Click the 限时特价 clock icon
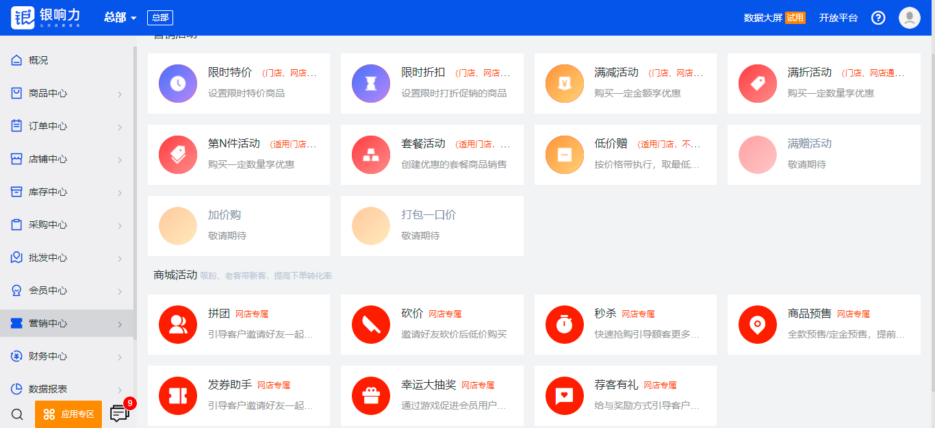935x428 pixels. pos(178,84)
